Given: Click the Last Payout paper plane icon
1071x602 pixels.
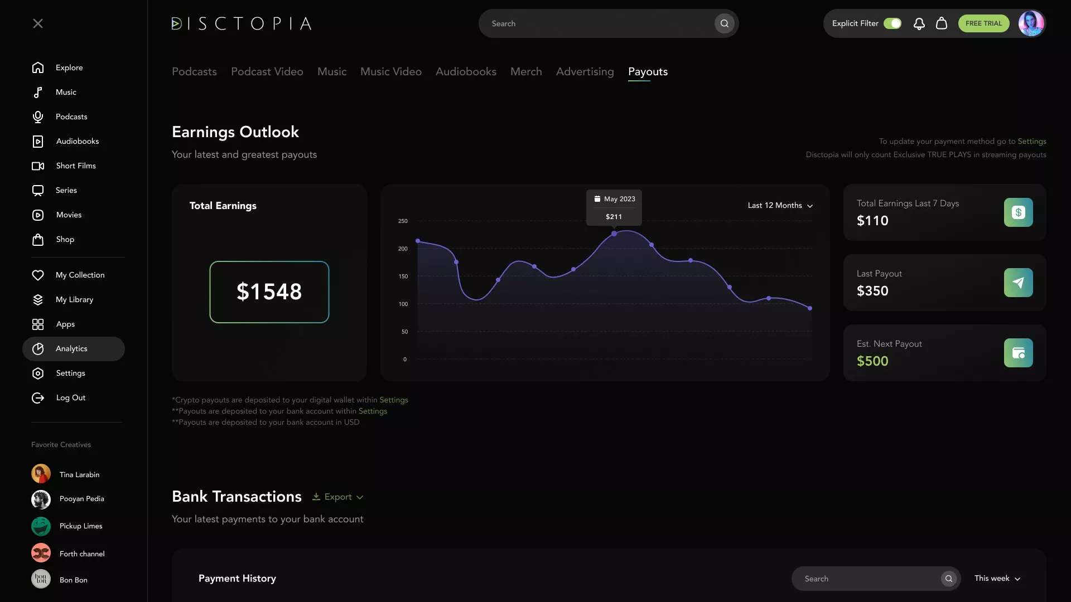Looking at the screenshot, I should (1018, 283).
